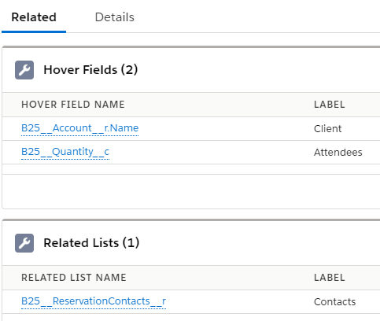Image resolution: width=380 pixels, height=321 pixels.
Task: Click the blank footer of Hover Fields card
Action: click(x=191, y=191)
